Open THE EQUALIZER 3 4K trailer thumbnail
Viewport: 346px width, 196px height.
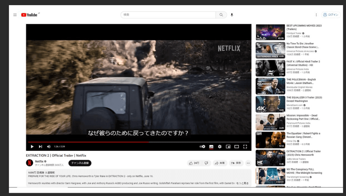[270, 104]
